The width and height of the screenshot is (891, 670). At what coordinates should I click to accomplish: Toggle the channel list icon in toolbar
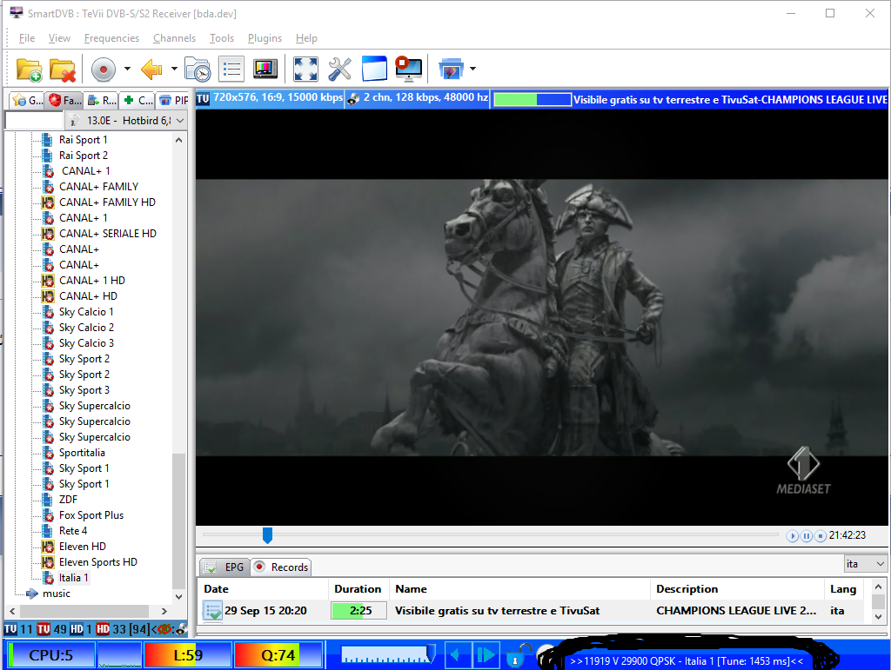tap(231, 70)
